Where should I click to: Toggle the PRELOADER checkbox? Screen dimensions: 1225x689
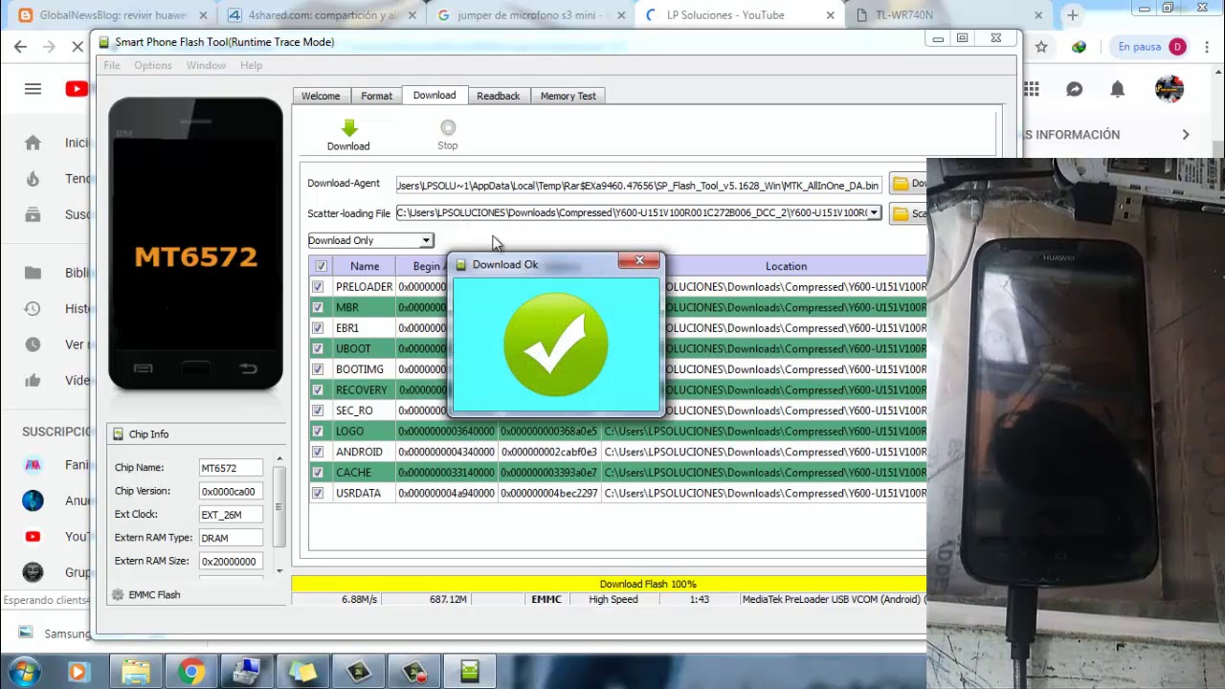pos(318,286)
